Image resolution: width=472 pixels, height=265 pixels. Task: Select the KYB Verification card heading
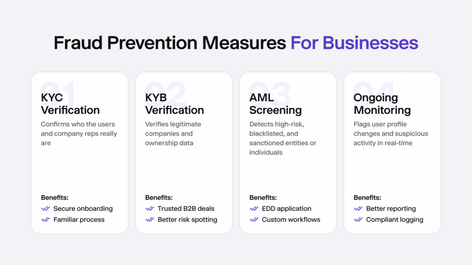point(174,104)
